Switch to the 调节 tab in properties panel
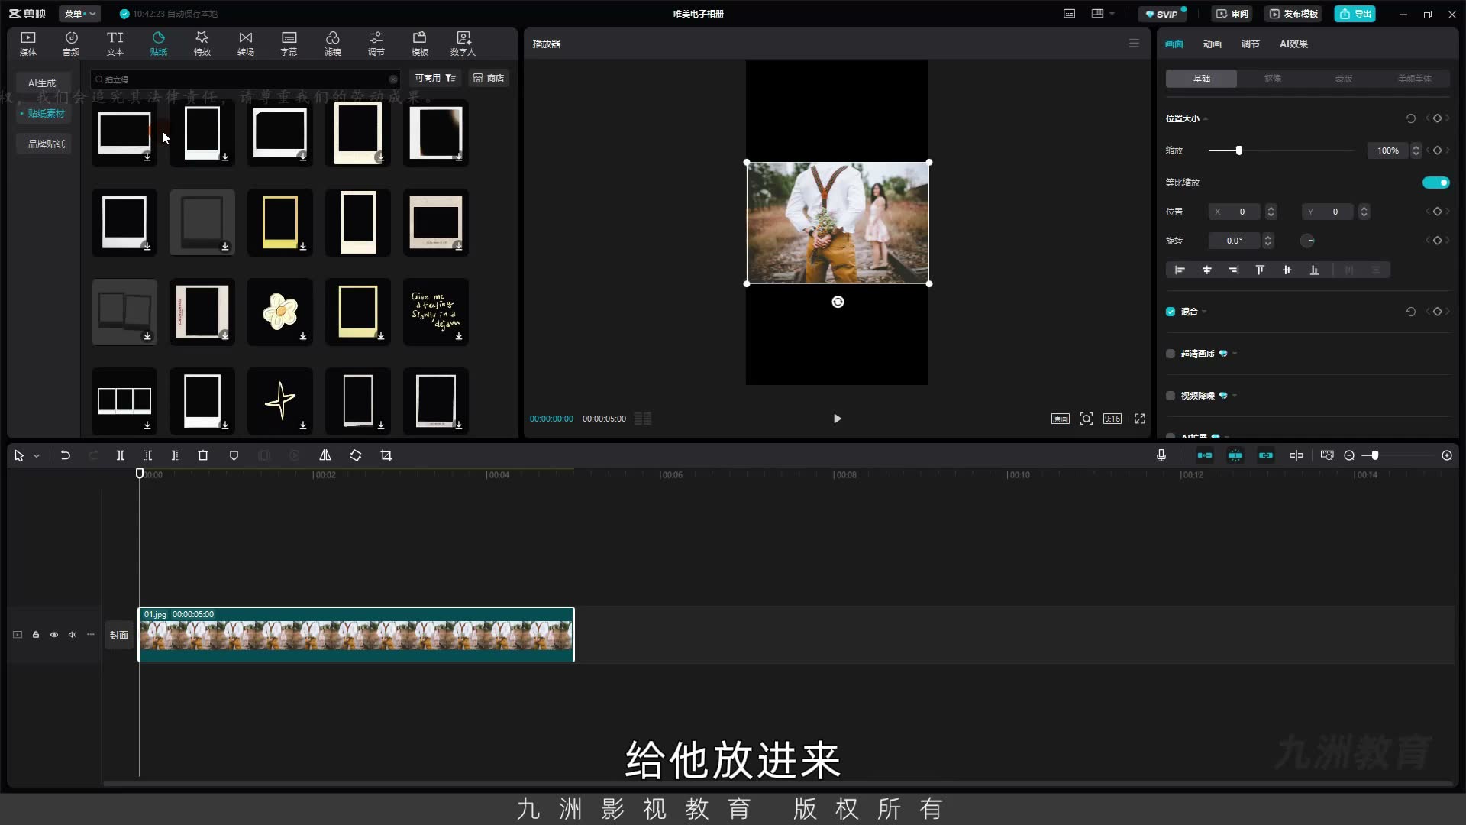This screenshot has width=1466, height=825. click(x=1250, y=44)
